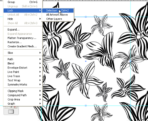
Task: Open the Compound Path submenu
Action: point(23,95)
